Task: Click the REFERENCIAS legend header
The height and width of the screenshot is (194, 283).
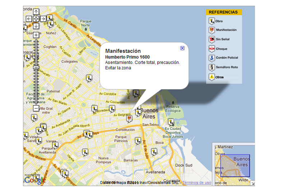Action: tap(224, 12)
